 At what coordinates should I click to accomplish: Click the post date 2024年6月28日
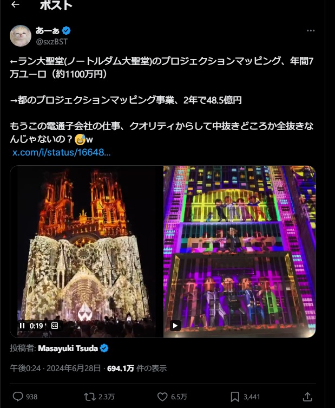click(74, 368)
